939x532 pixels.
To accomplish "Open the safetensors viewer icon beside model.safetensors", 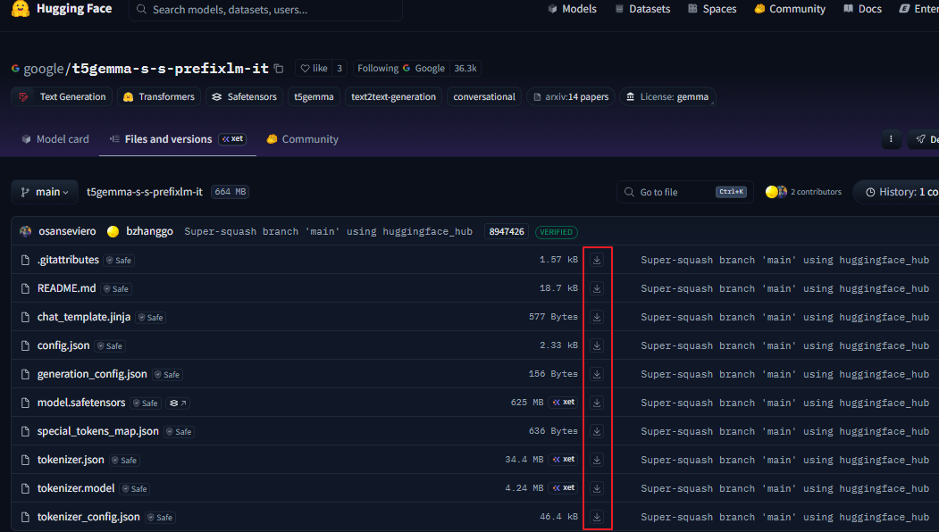I will click(x=177, y=403).
